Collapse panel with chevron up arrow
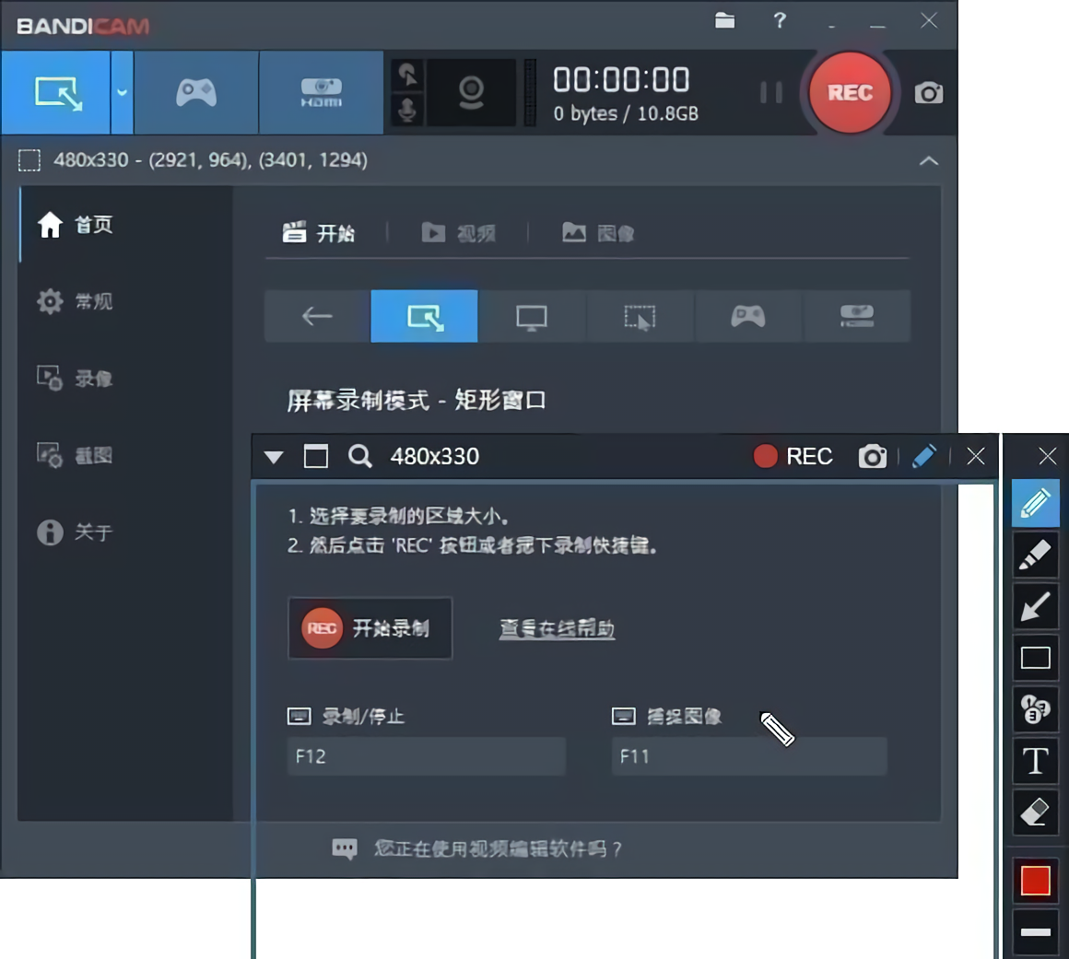 point(929,161)
